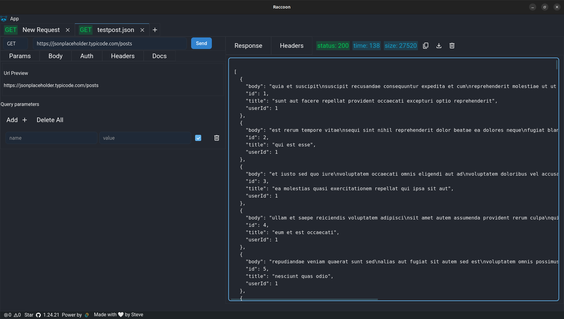The height and width of the screenshot is (319, 564).
Task: Close the Raccoon window
Action: 557,7
